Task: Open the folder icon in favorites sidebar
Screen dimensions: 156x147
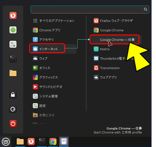Action: tap(13, 73)
